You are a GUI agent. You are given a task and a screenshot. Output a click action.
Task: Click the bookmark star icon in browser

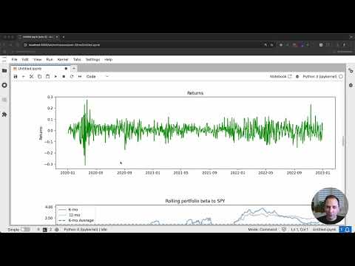(272, 45)
